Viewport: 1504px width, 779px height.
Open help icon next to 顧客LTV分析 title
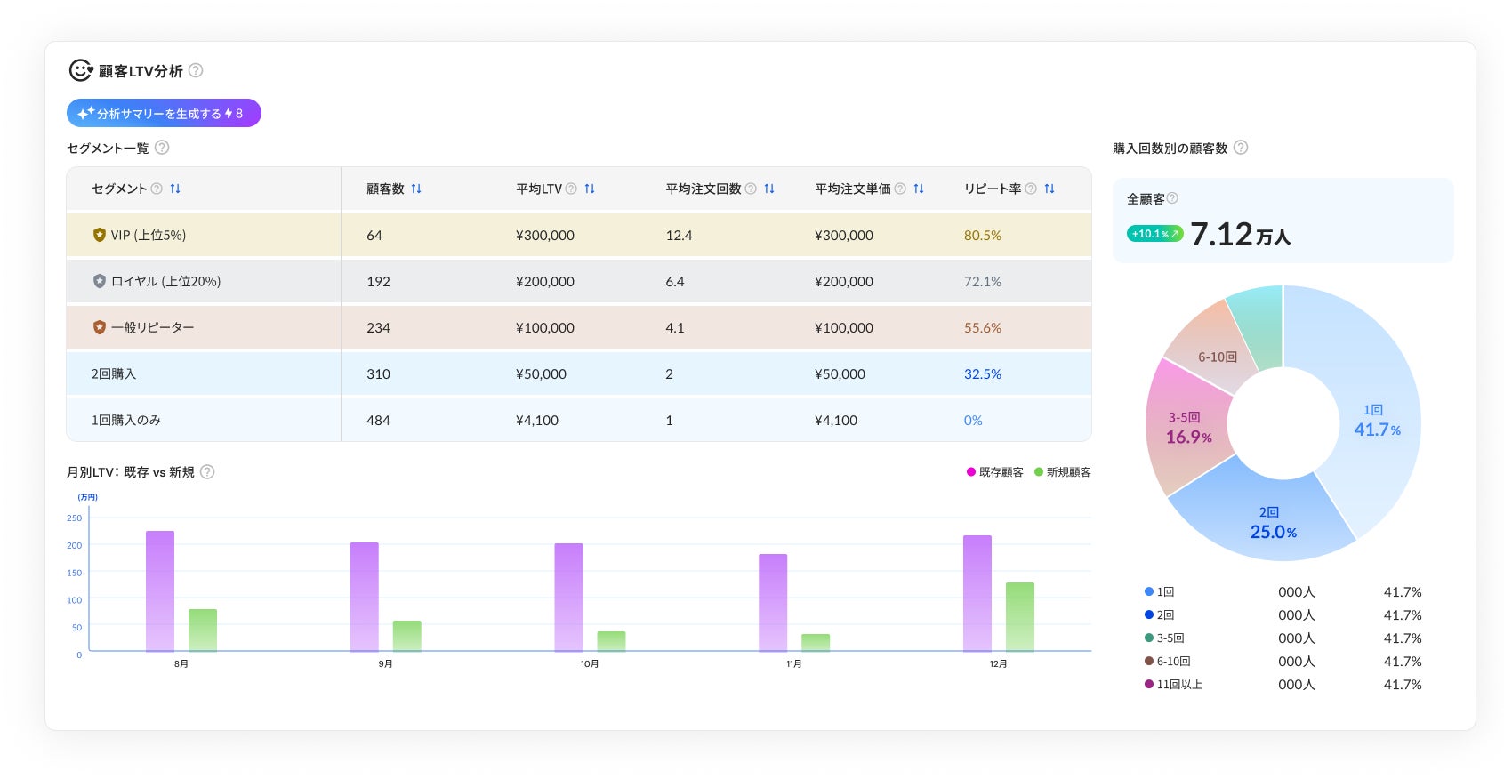coord(196,70)
